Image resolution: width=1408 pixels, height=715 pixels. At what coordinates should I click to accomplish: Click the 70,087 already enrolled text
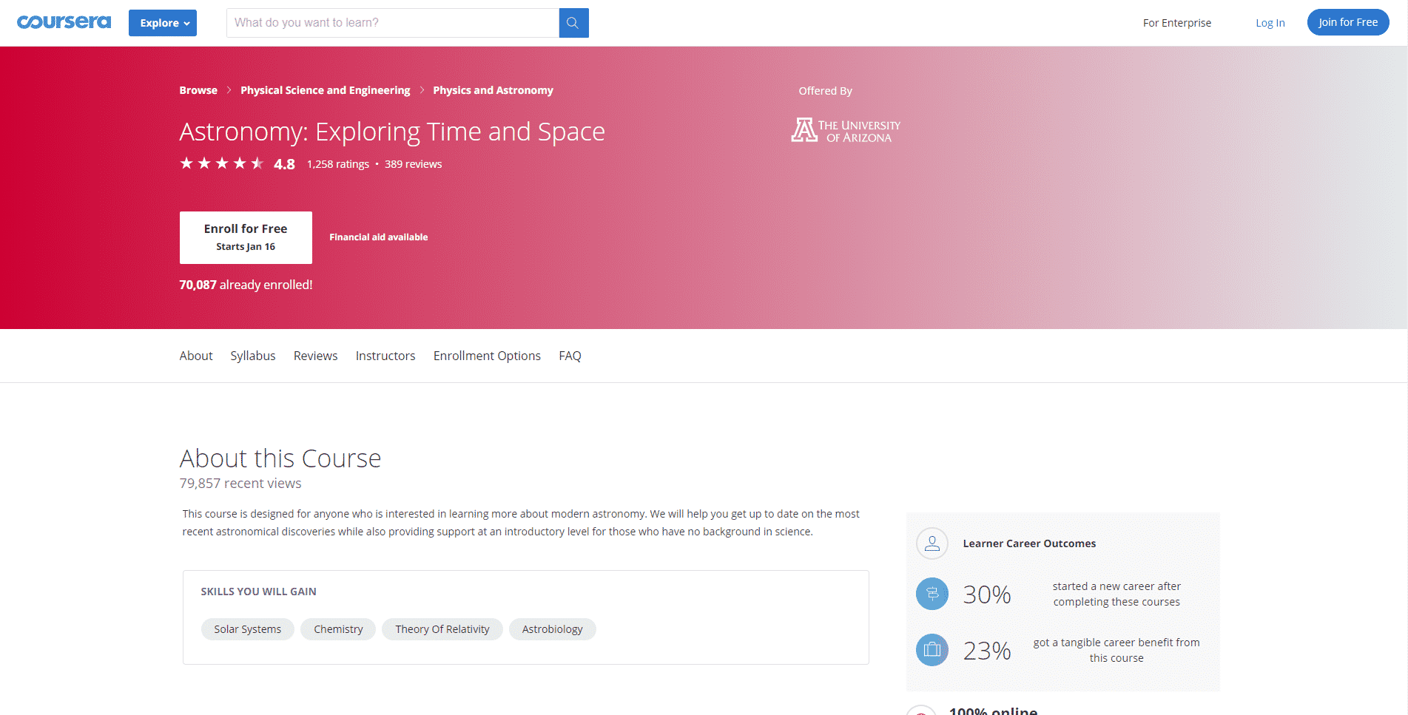[x=246, y=285]
